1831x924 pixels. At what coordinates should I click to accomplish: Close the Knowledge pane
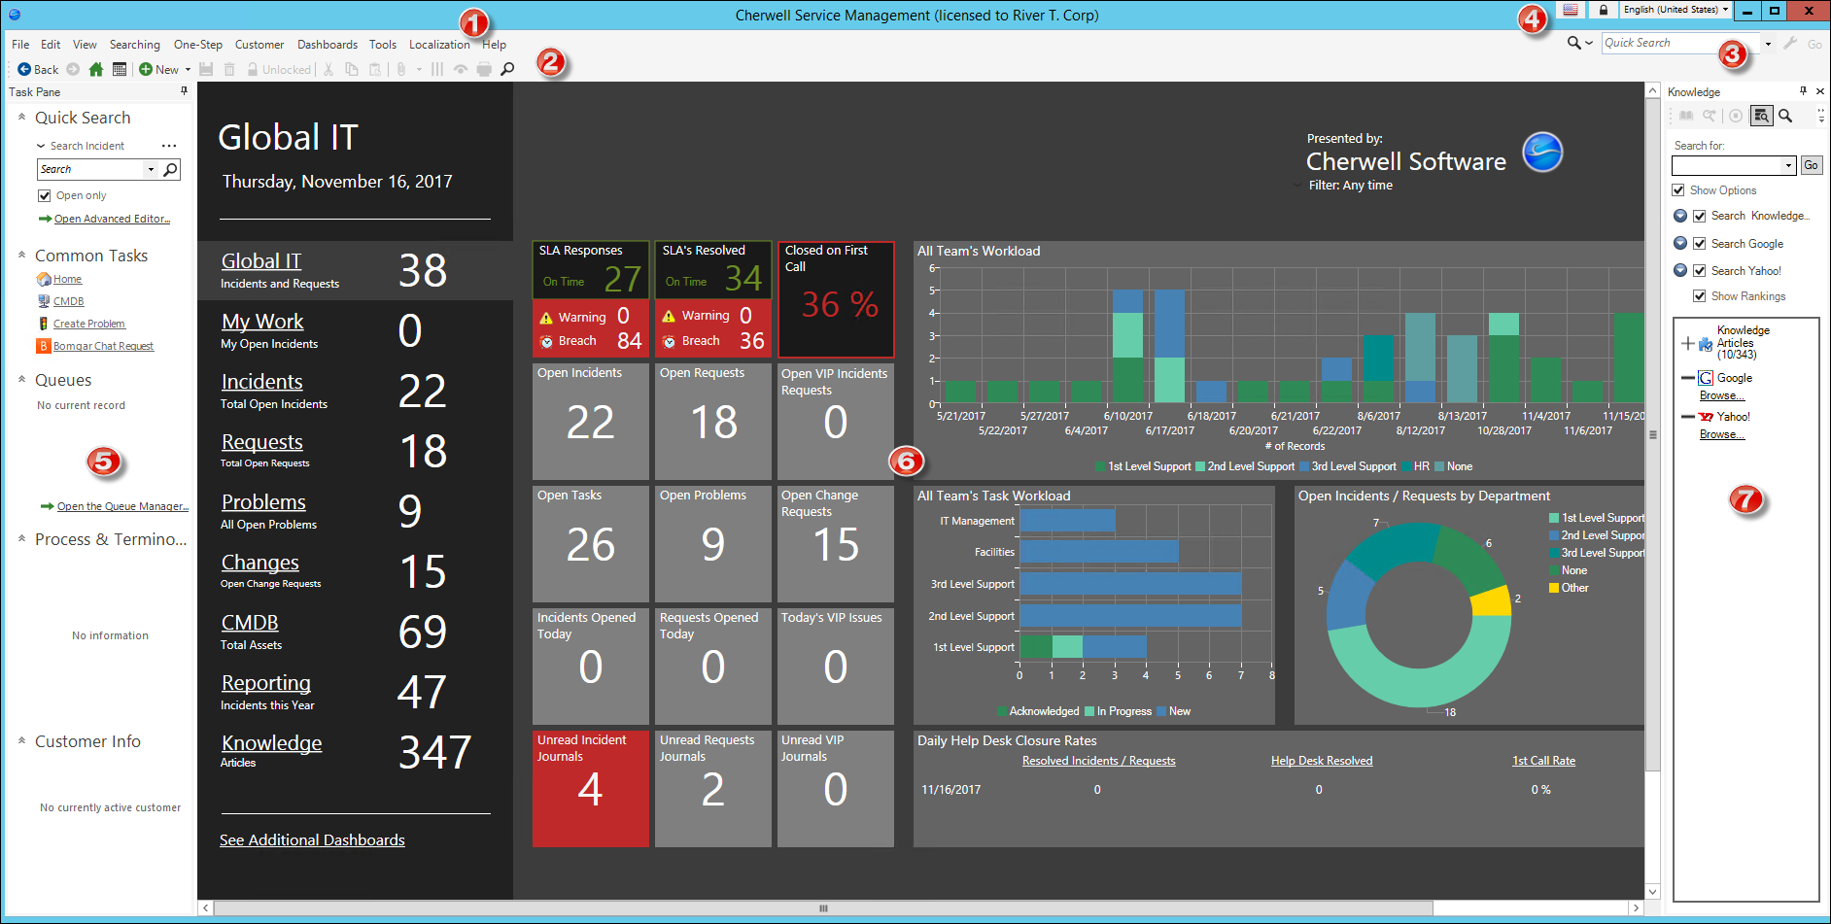point(1820,91)
